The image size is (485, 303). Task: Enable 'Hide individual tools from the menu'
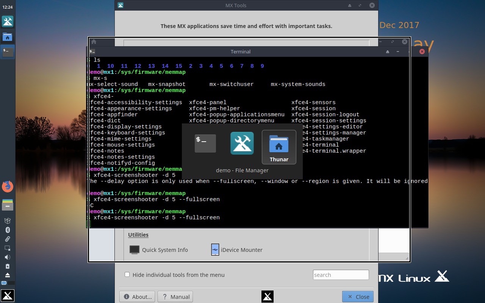point(127,274)
